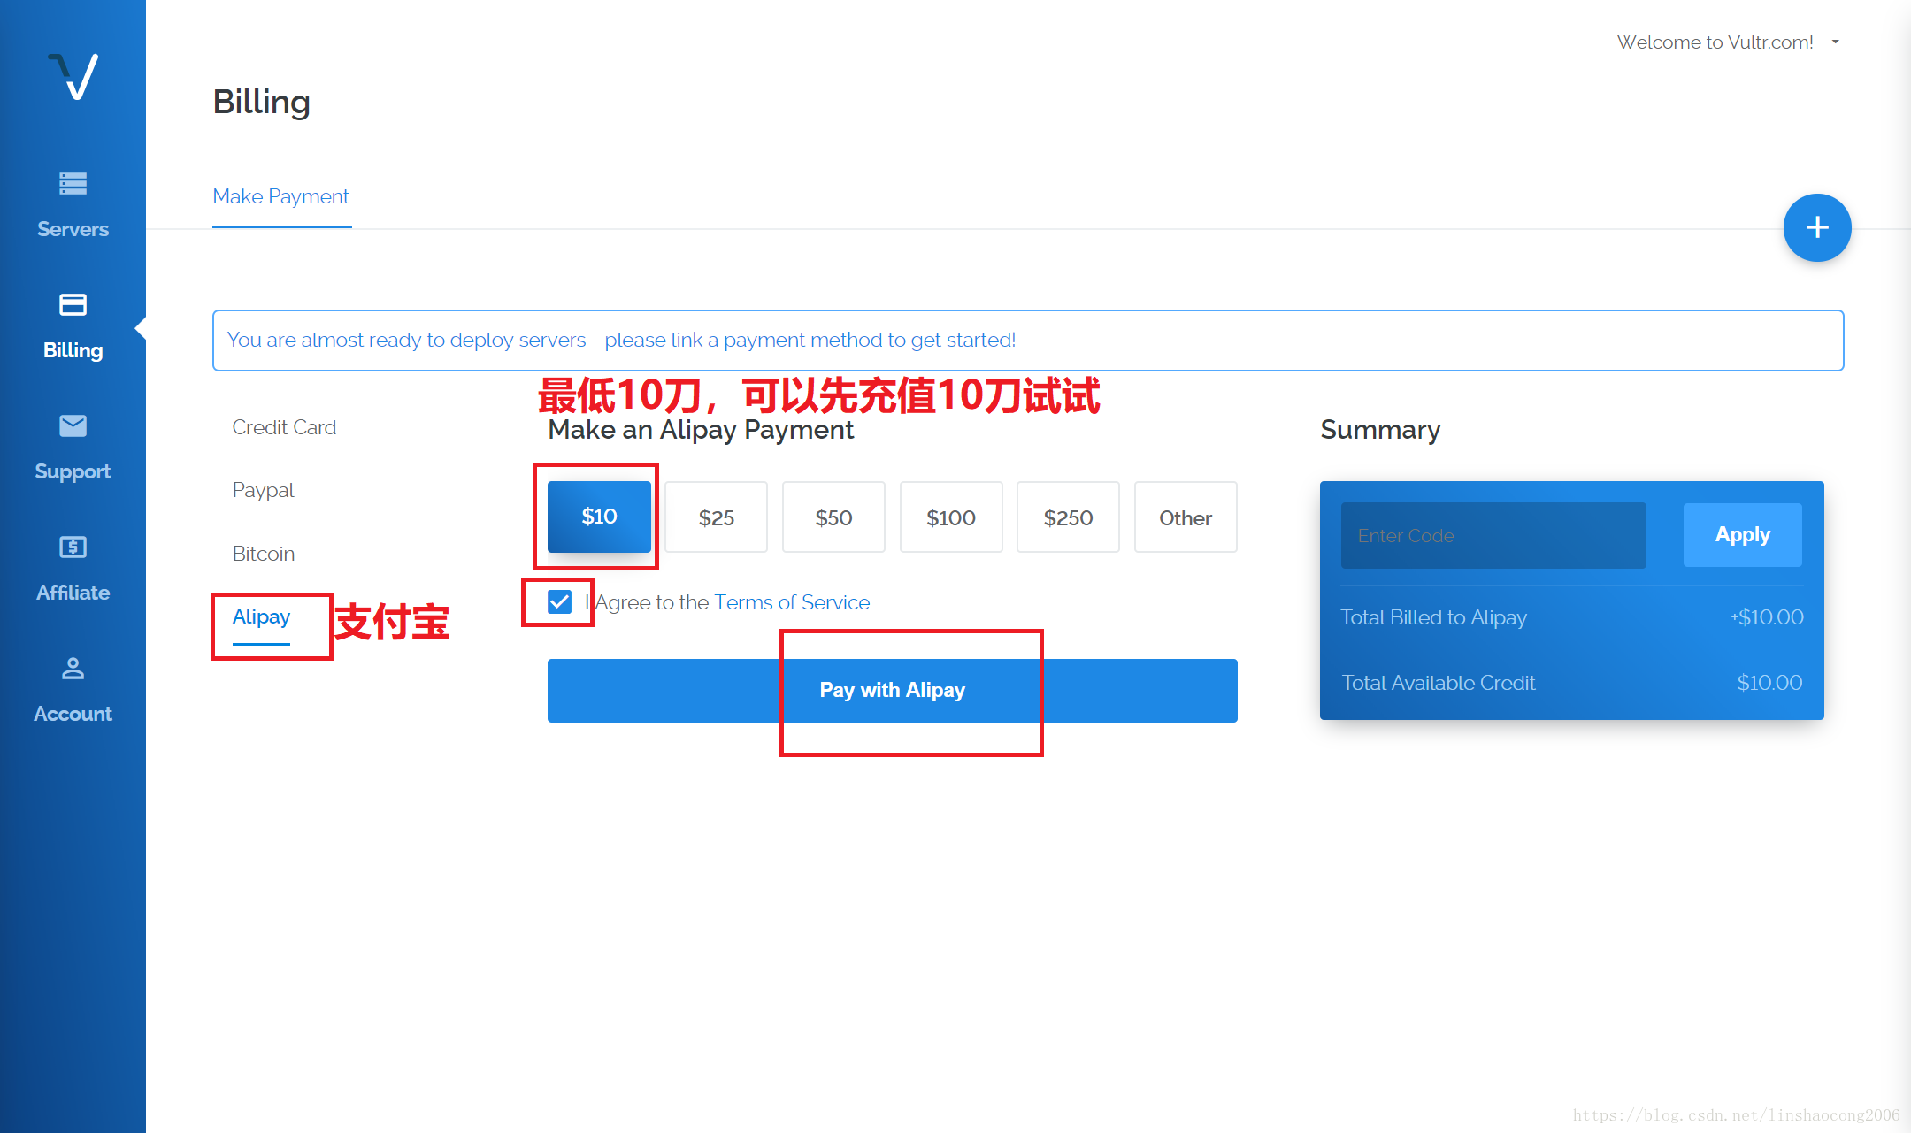1911x1133 pixels.
Task: Open Support envelope icon
Action: [x=73, y=426]
